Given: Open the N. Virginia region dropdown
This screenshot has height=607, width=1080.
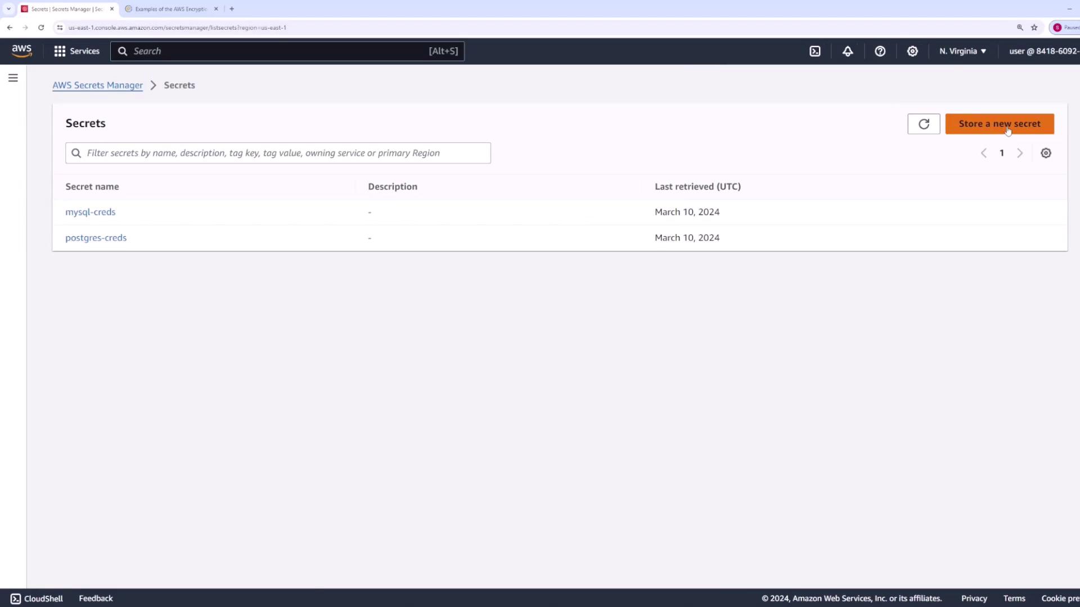Looking at the screenshot, I should (x=962, y=51).
